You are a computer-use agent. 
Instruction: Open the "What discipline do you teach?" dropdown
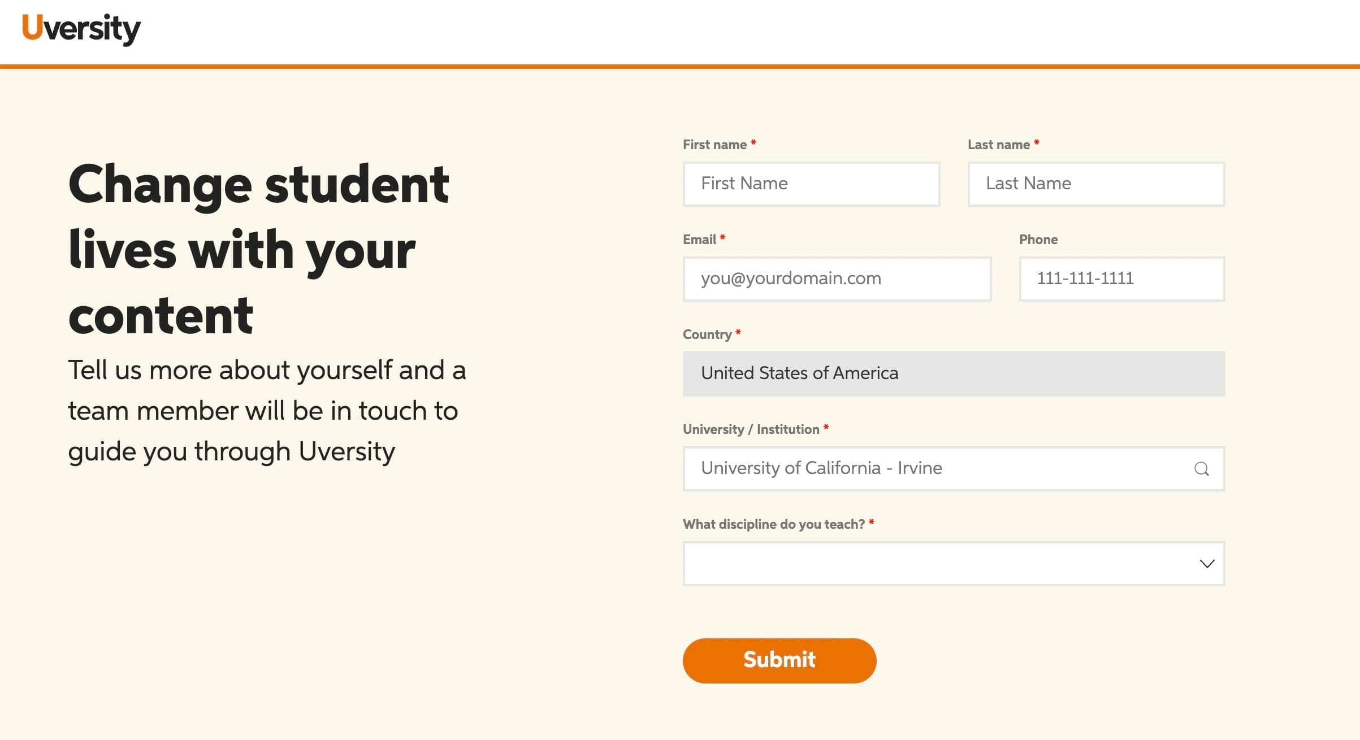pos(954,563)
